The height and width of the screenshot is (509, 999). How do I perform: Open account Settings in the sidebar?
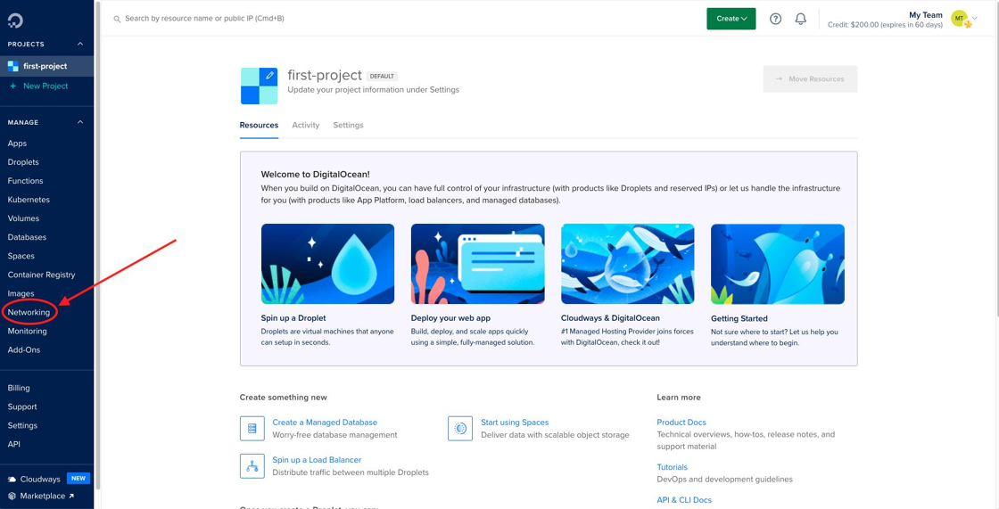[22, 425]
